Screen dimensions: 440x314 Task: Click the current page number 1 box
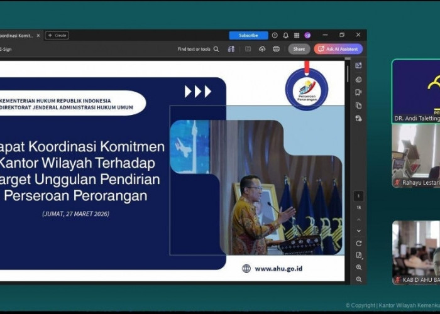coord(358,196)
